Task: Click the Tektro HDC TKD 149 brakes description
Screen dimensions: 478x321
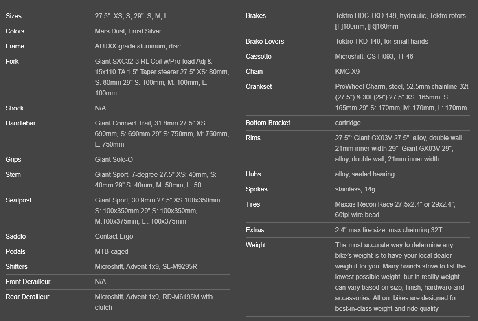Action: tap(400, 21)
